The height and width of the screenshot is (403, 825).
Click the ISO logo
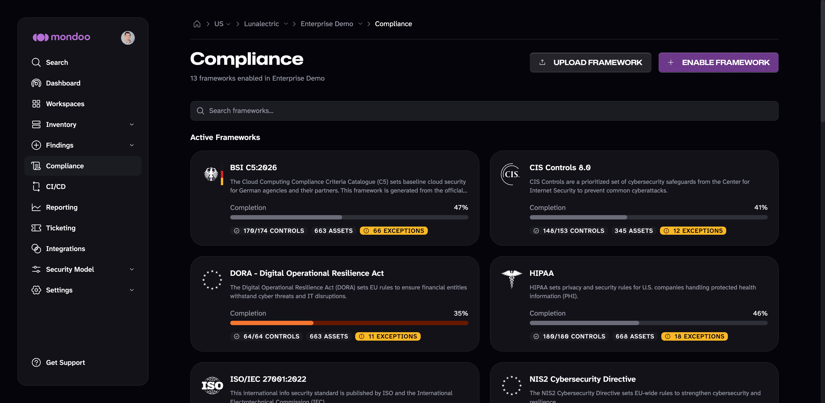tap(212, 385)
